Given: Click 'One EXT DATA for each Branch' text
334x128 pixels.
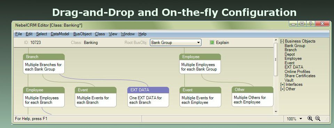Looking at the screenshot, I should point(145,100).
